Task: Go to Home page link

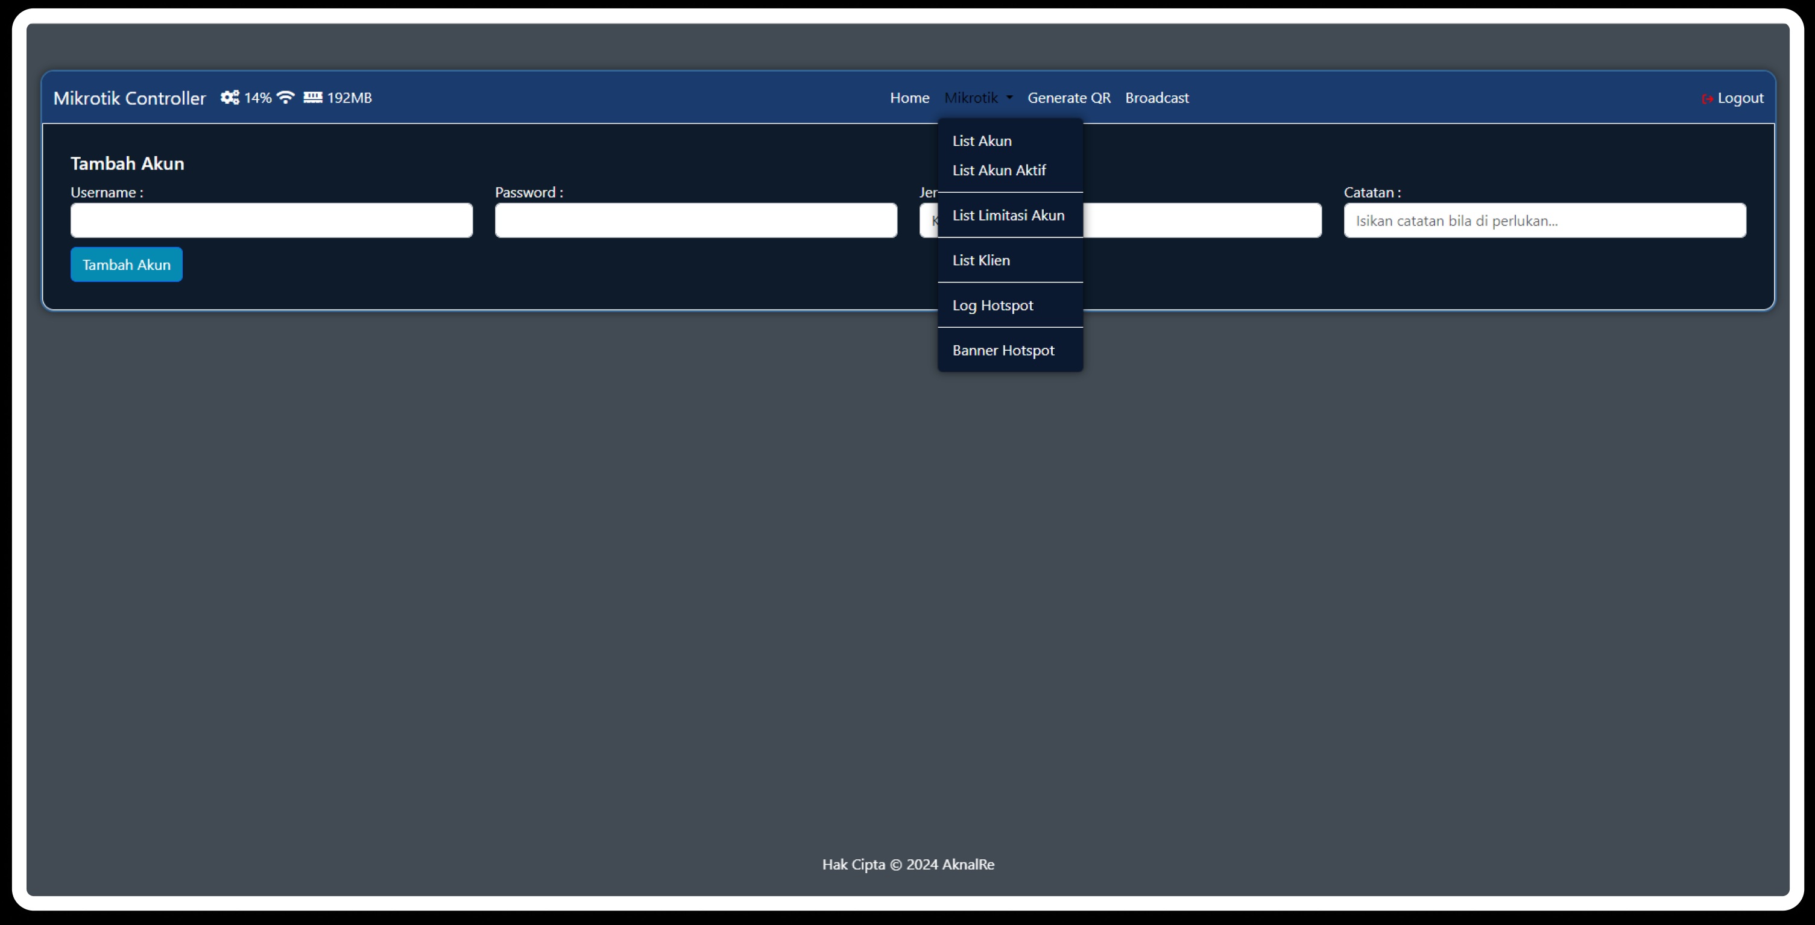Action: (x=909, y=98)
